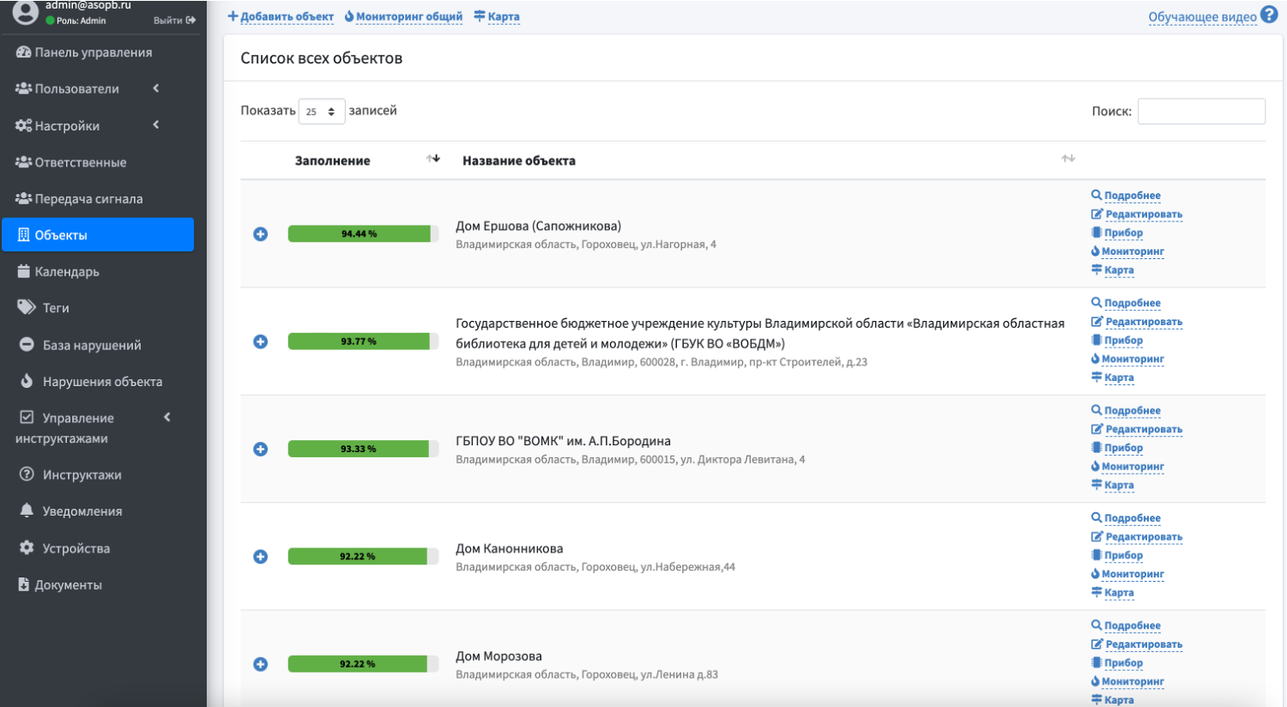Click Прибор link for Дом Морозова

(1123, 663)
